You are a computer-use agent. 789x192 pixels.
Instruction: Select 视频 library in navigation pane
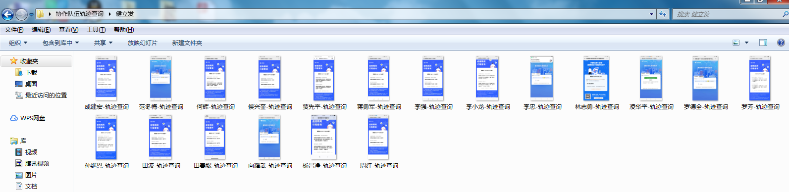31,152
